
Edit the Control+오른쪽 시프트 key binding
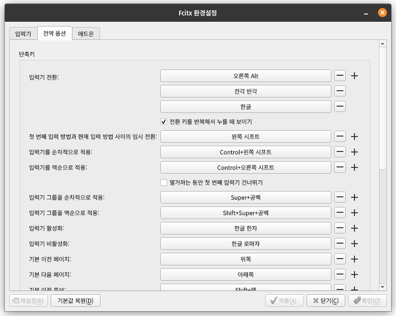(245, 167)
